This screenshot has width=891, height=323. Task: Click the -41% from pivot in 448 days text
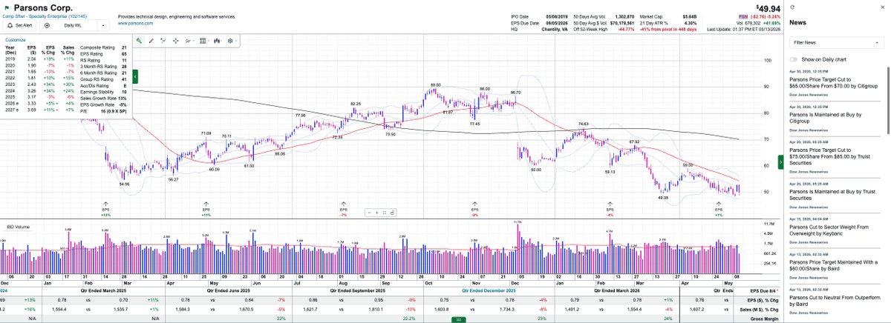pos(669,30)
